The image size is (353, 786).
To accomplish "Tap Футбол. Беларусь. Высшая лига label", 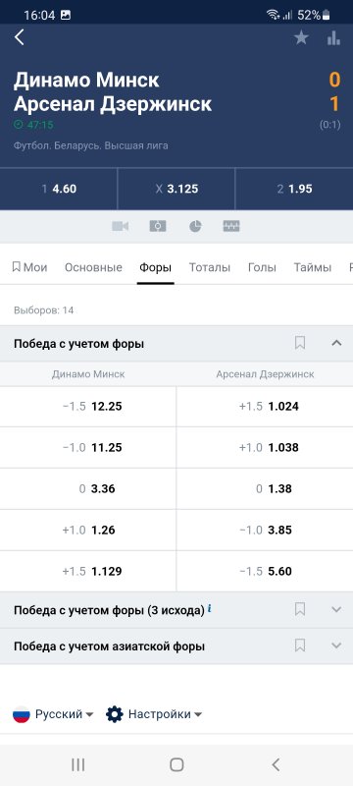I will pos(91,145).
